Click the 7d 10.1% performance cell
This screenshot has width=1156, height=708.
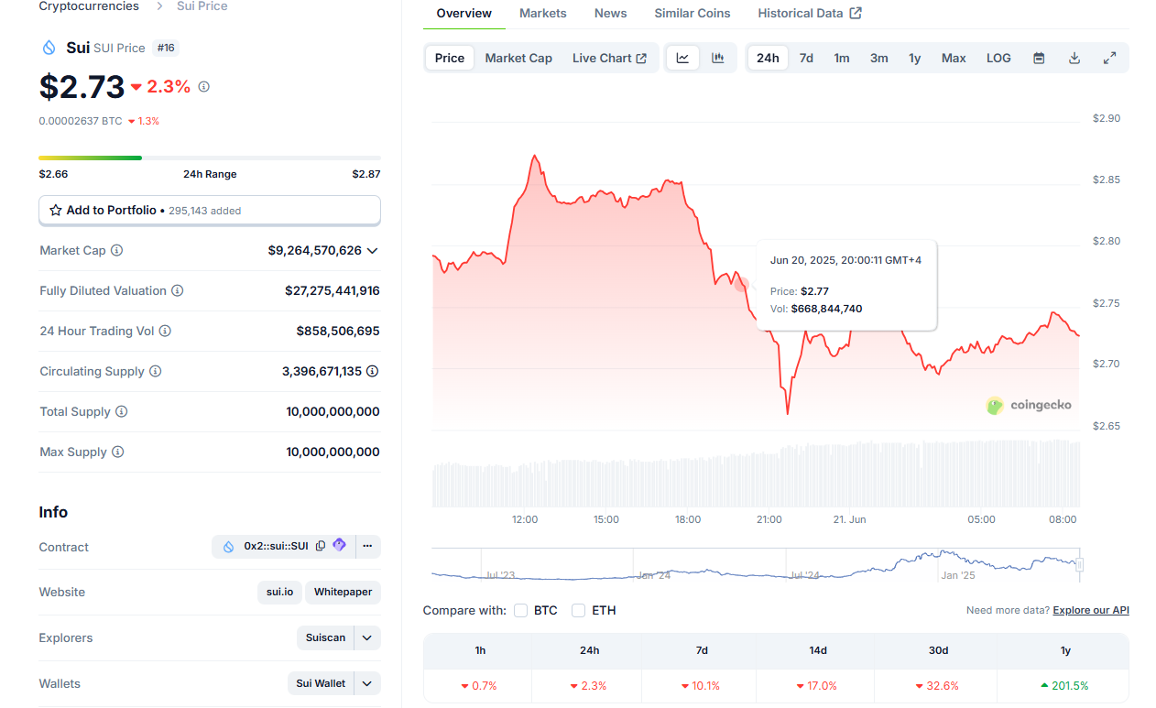pos(701,685)
